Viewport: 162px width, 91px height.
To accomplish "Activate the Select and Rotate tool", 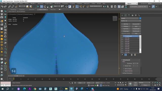I will tap(45, 7).
